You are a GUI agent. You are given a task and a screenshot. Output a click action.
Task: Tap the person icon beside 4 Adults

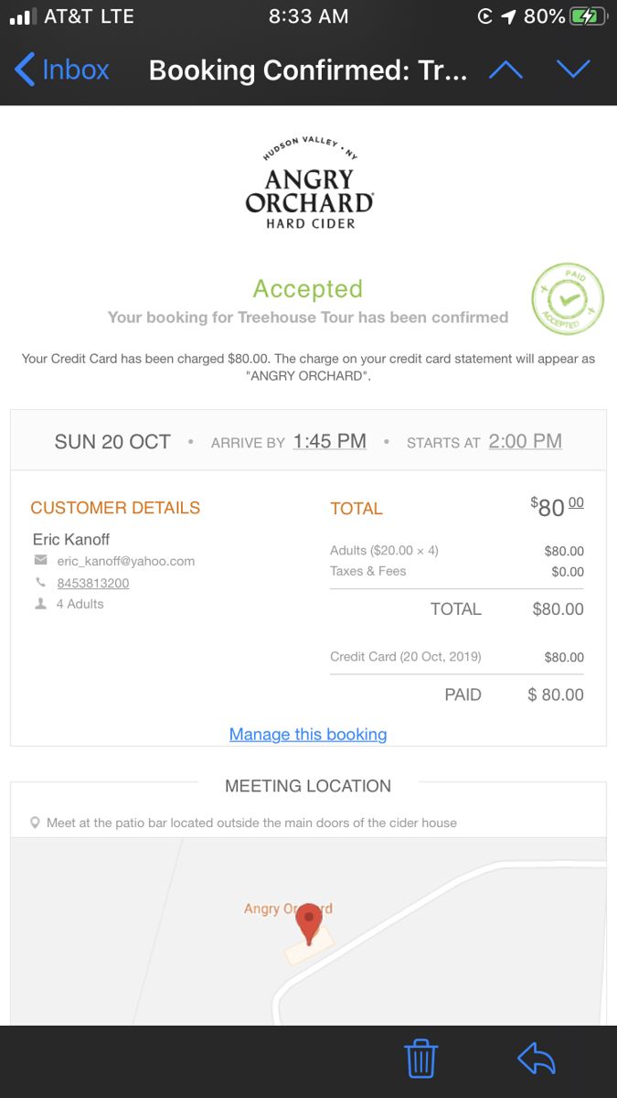(40, 604)
